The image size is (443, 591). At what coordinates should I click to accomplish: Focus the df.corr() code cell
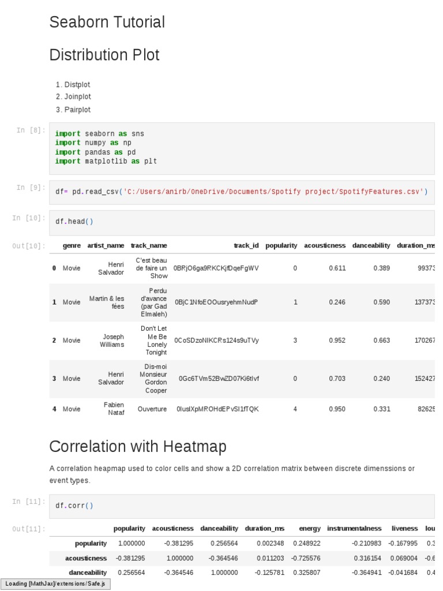point(242,506)
